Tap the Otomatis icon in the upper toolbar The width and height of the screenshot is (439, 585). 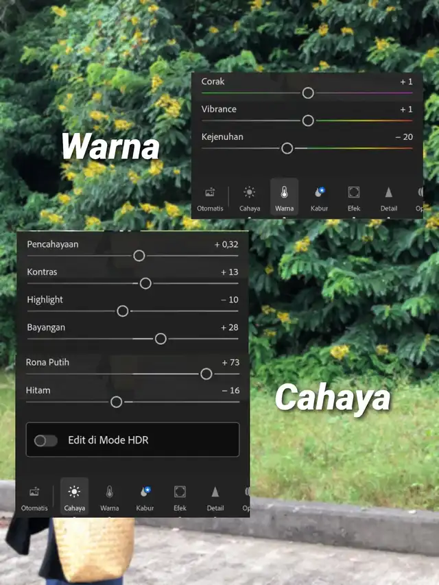[210, 197]
